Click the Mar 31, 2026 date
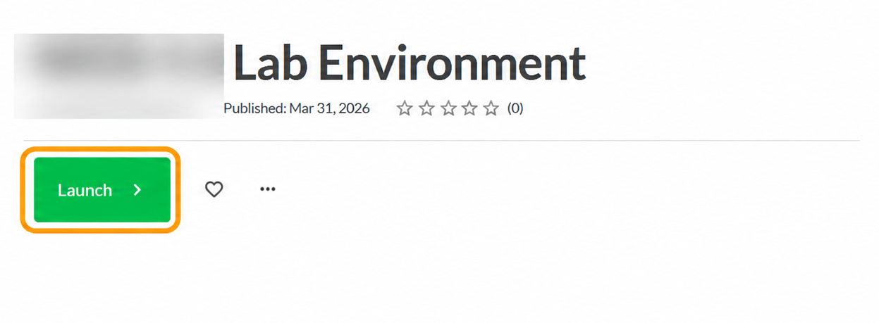Viewport: 879px width, 323px height. coord(329,108)
